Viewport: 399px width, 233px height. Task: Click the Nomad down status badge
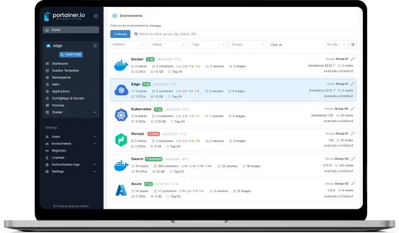click(154, 134)
